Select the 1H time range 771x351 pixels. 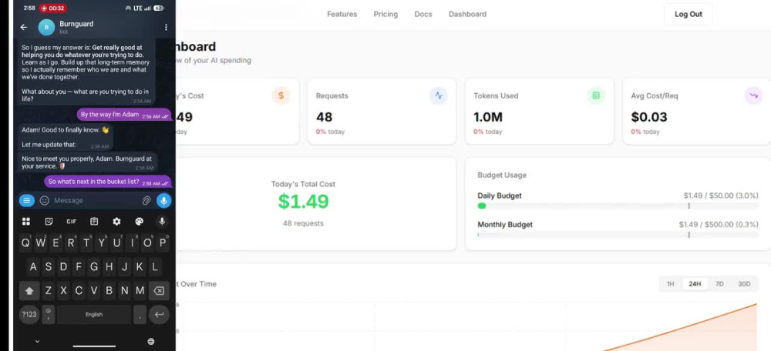coord(670,284)
